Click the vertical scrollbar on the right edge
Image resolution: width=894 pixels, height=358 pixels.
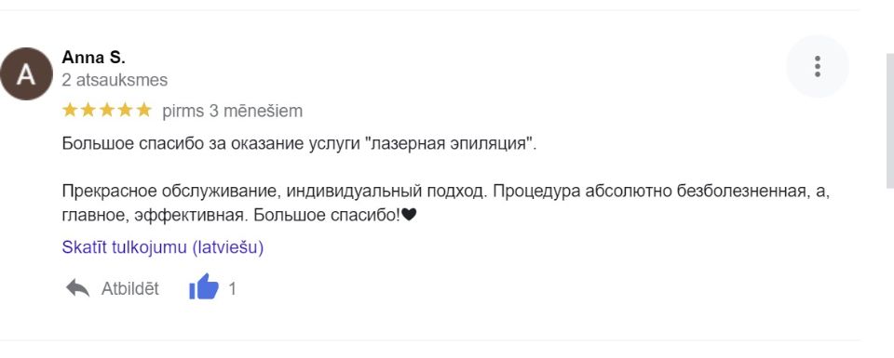tap(889, 121)
